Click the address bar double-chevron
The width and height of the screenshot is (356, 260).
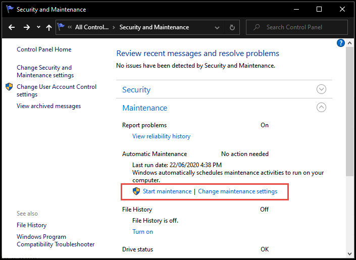click(70, 27)
